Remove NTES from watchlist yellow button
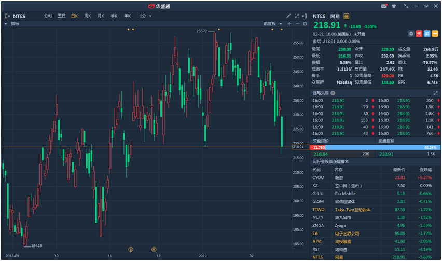The image size is (442, 261). [435, 33]
